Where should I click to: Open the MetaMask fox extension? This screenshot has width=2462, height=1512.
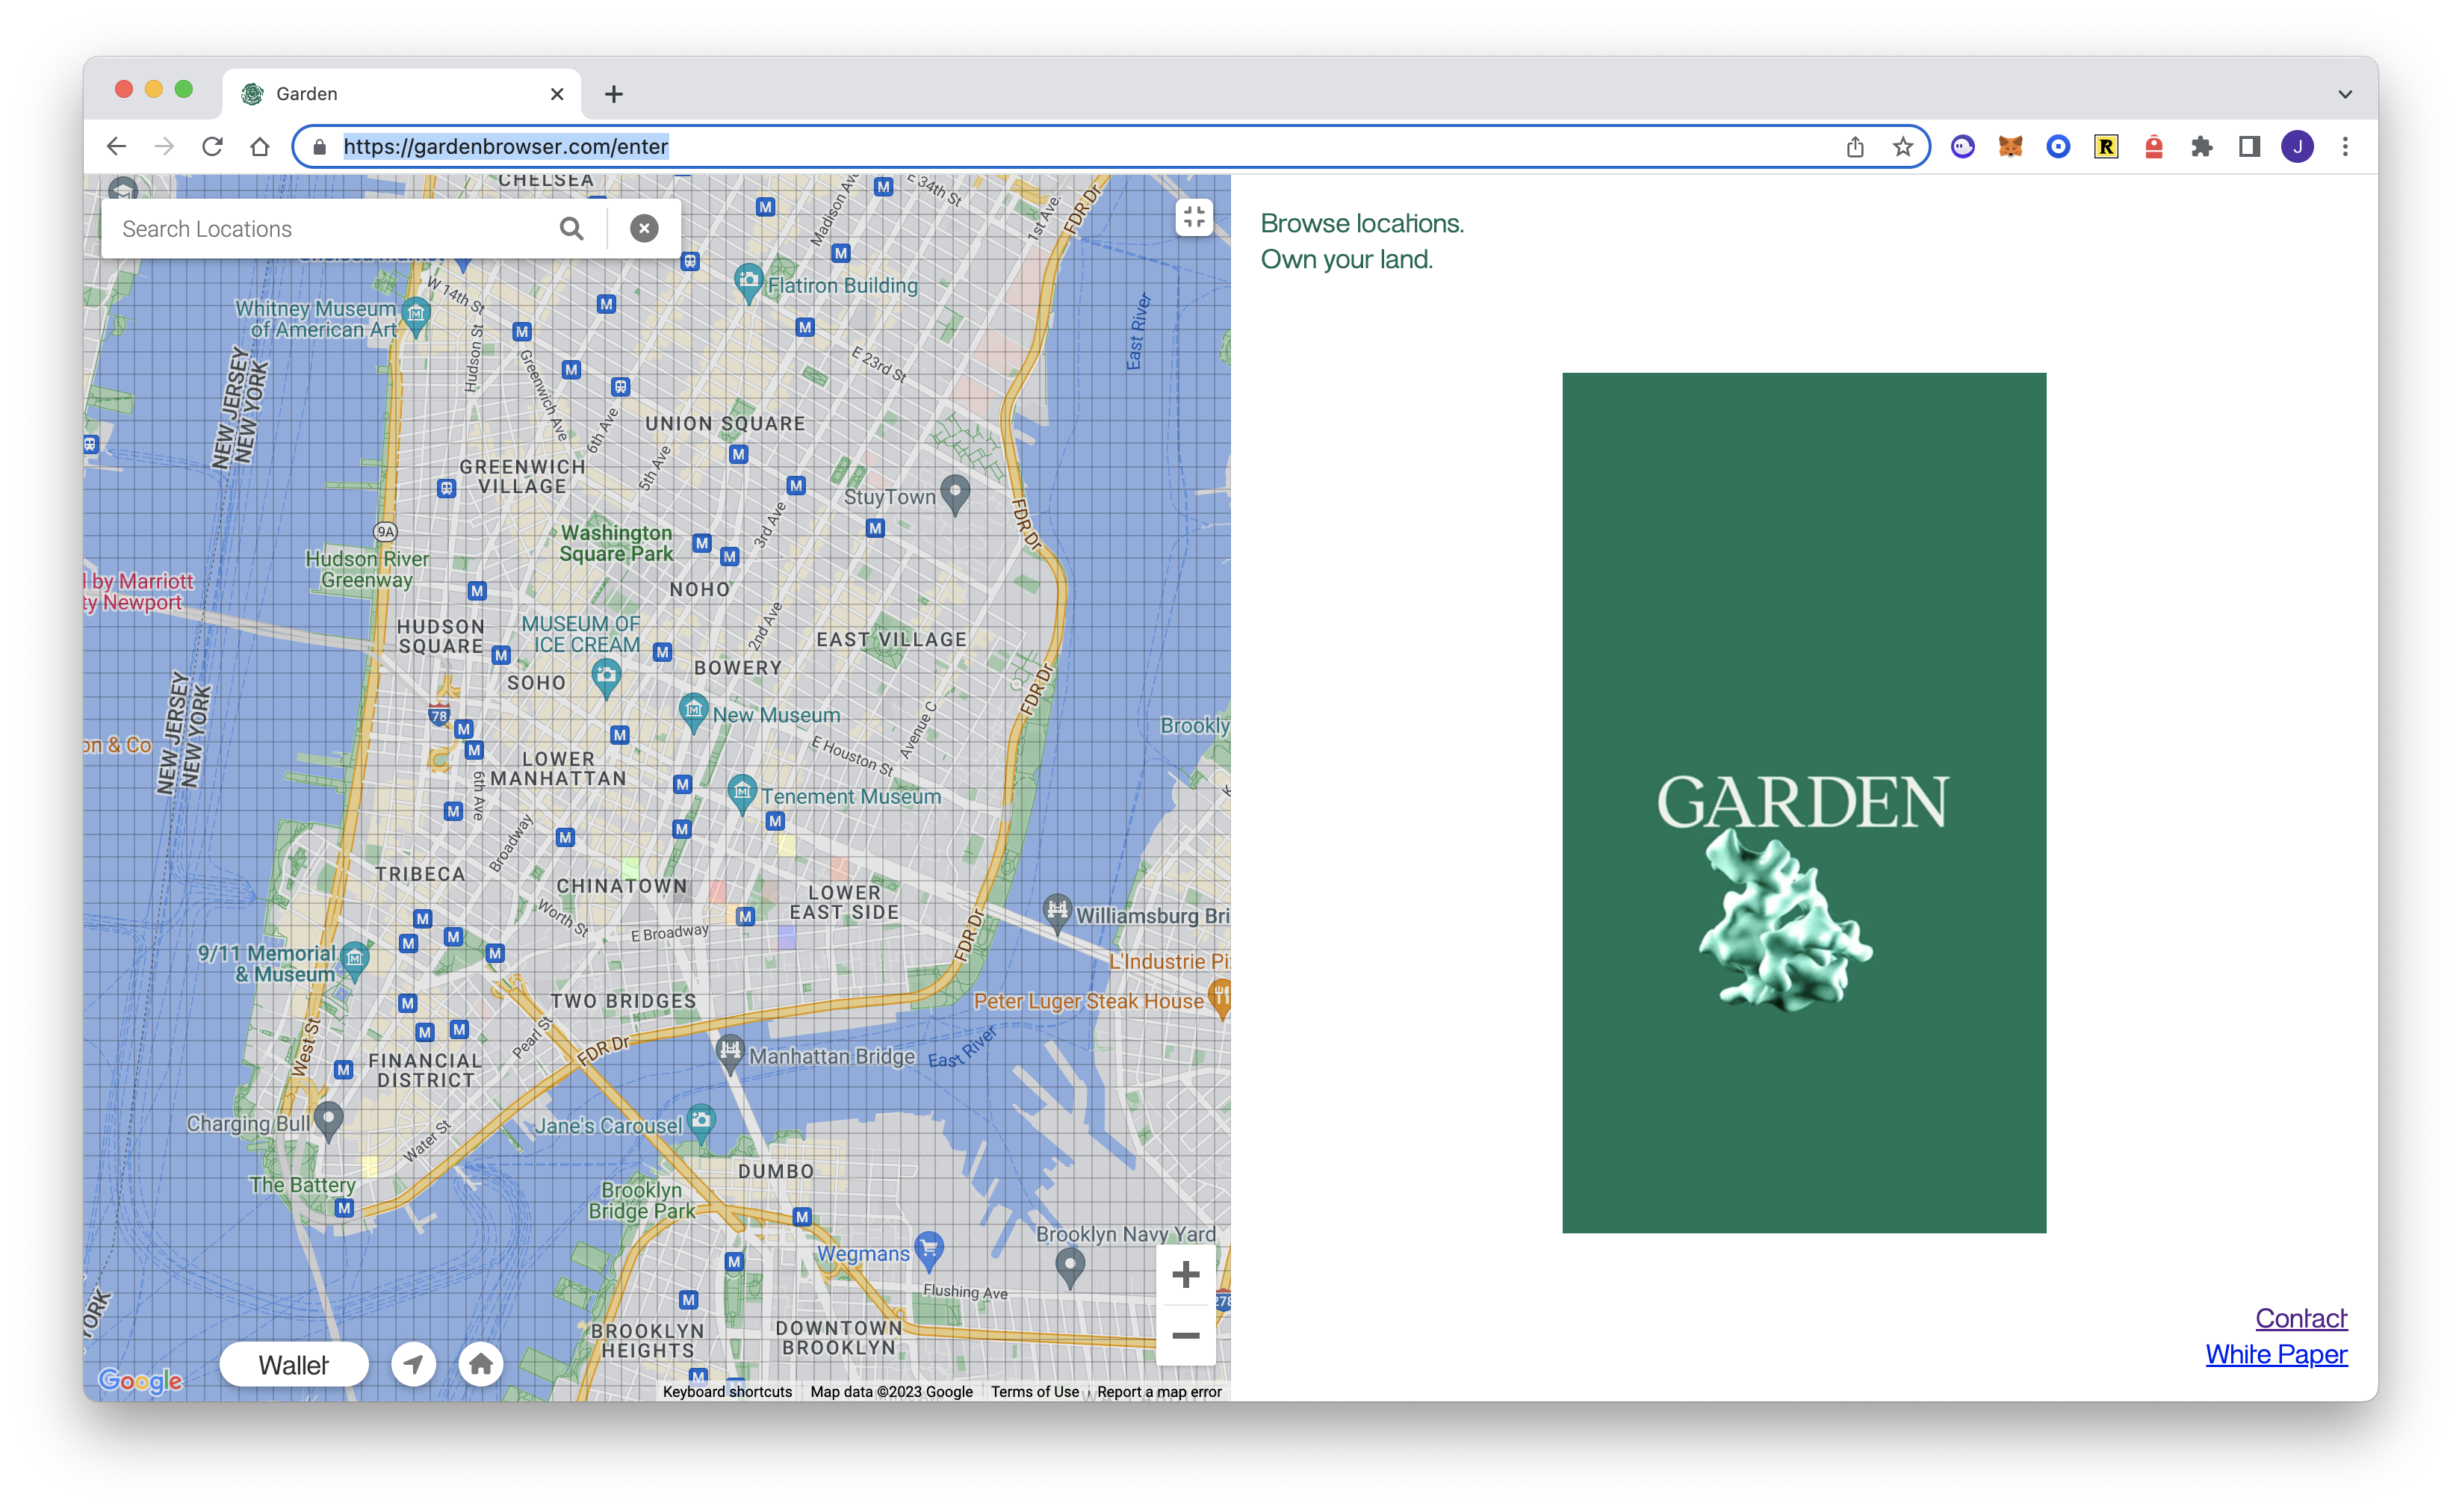pos(2010,147)
